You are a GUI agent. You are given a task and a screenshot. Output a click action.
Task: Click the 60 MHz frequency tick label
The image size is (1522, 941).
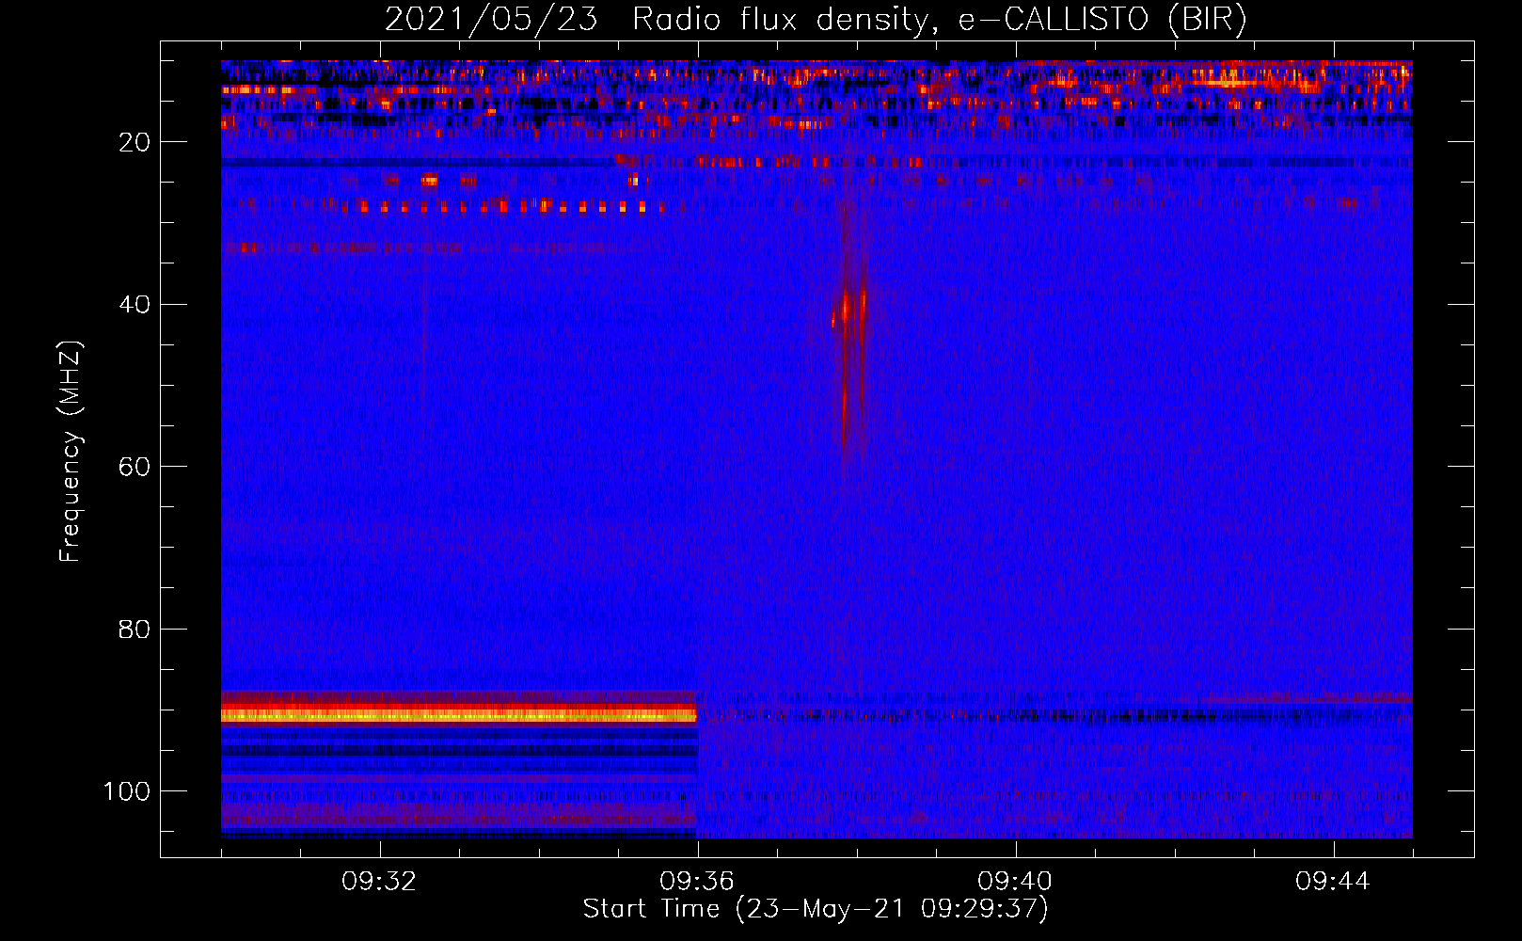click(135, 467)
